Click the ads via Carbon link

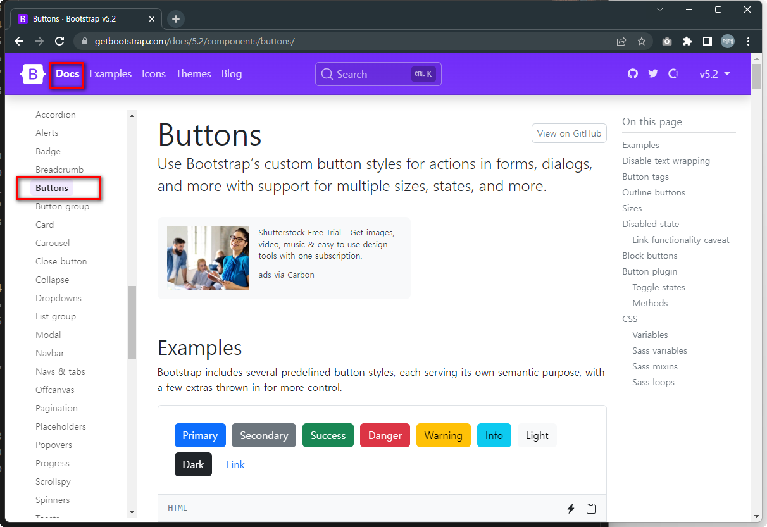(x=286, y=275)
